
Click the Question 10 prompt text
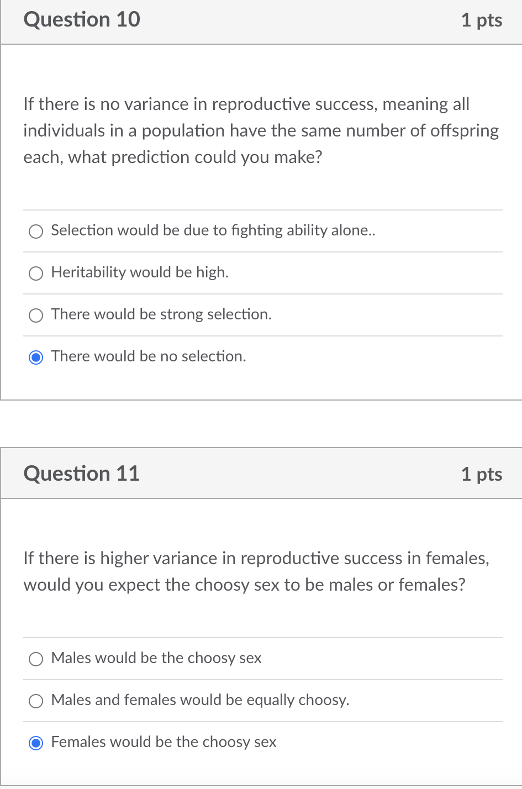(261, 130)
